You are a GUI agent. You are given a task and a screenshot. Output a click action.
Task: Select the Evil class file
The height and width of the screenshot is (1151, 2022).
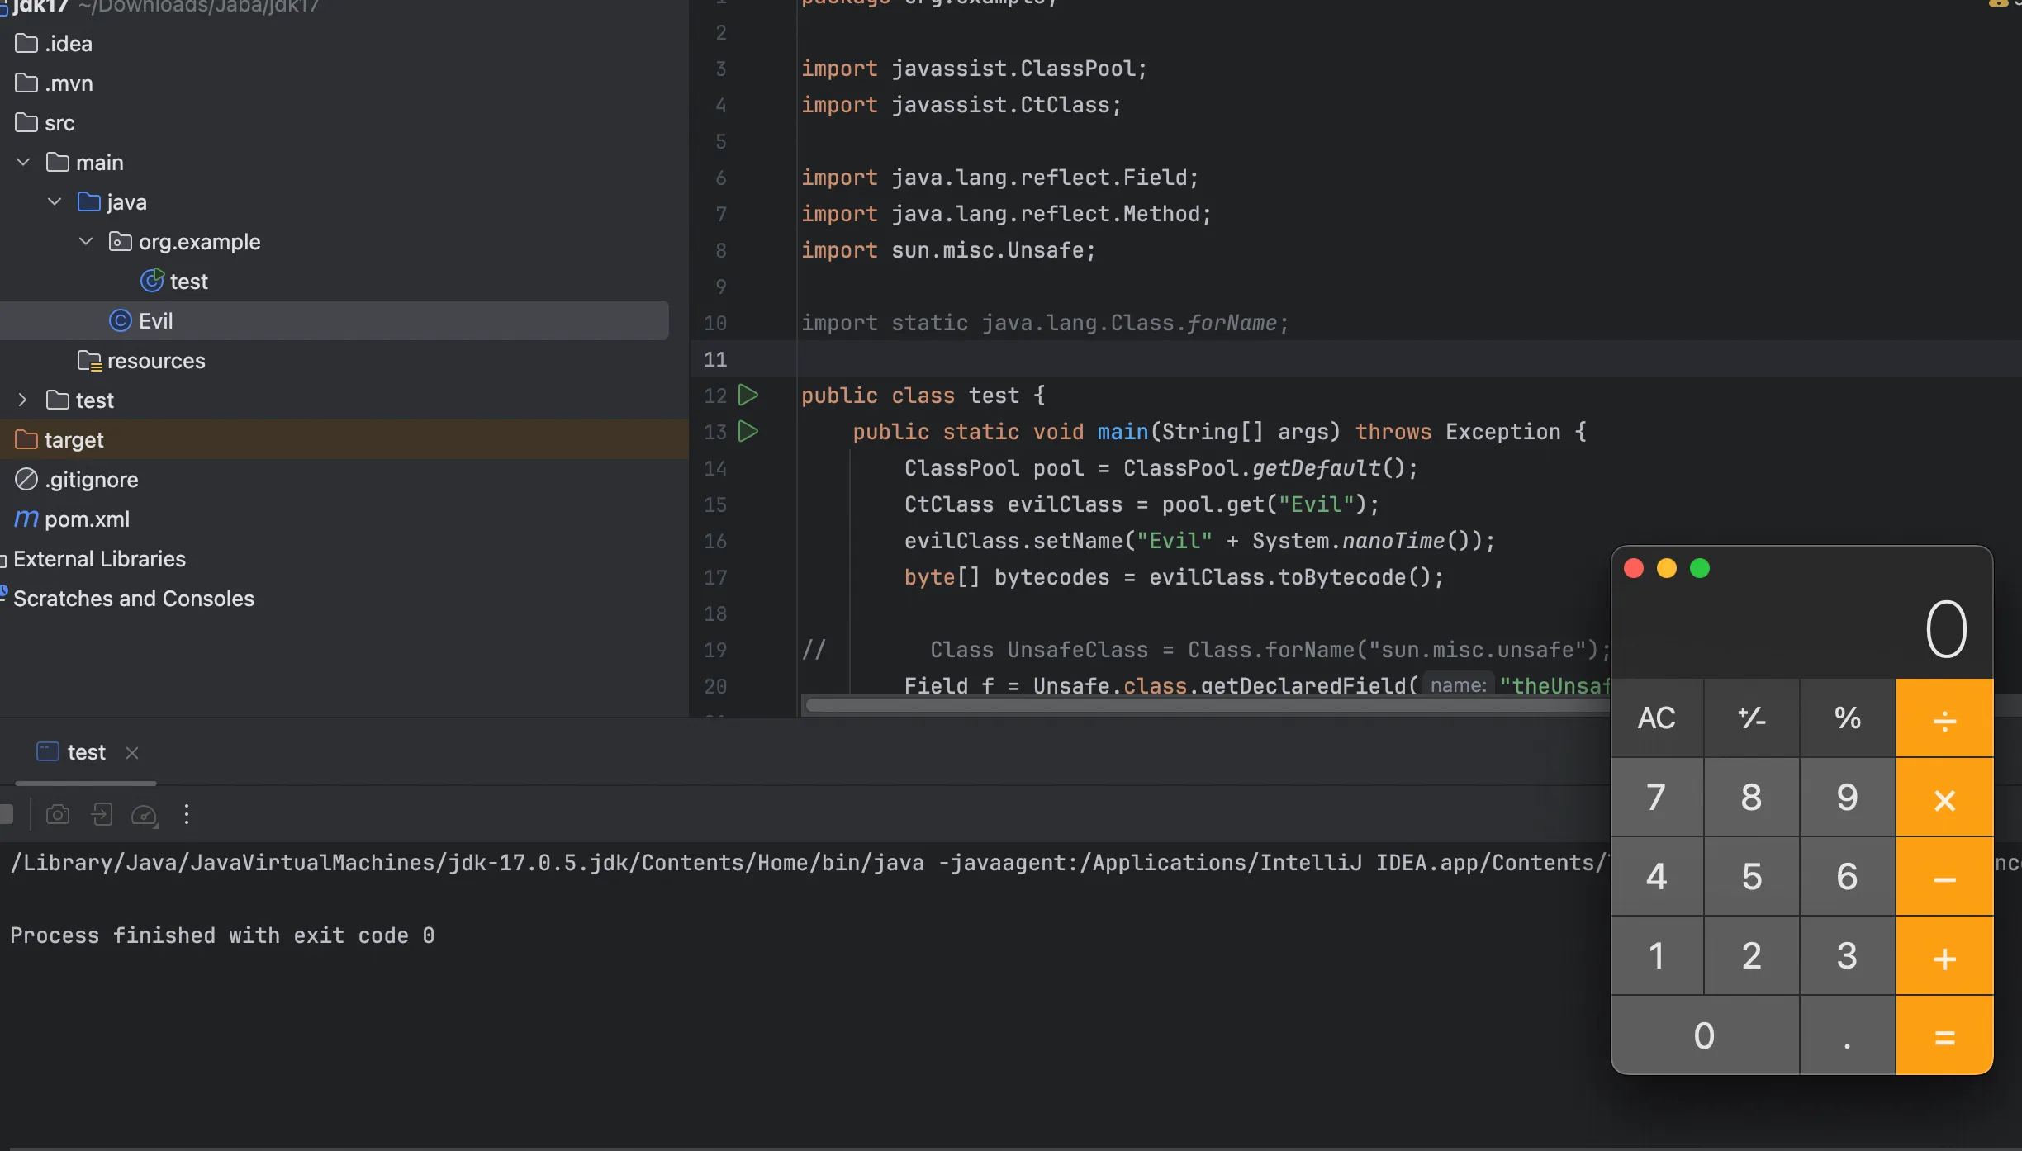point(155,321)
